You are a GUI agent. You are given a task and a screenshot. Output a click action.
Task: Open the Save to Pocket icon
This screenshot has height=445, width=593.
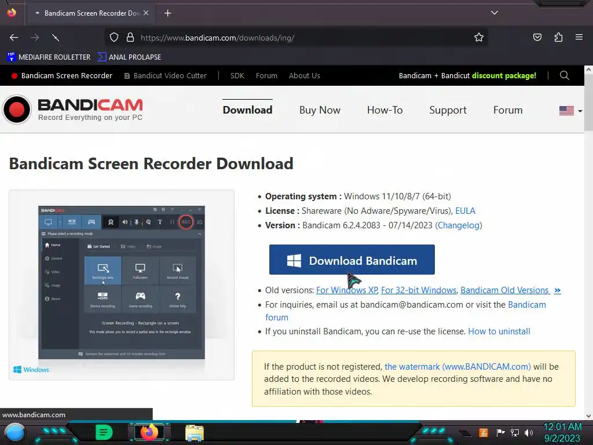[x=537, y=37]
